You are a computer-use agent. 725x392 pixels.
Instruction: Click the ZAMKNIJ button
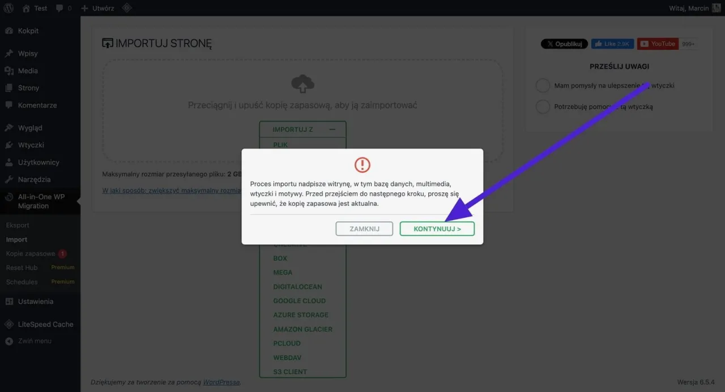tap(364, 229)
